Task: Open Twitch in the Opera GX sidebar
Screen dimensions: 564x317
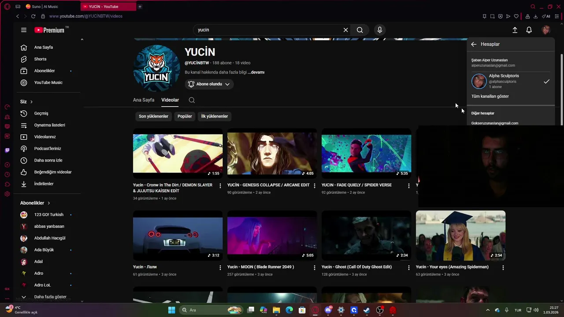Action: point(7,150)
